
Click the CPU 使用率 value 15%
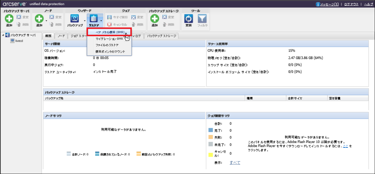click(292, 51)
